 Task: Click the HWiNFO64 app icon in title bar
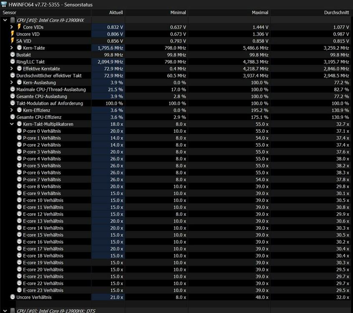pos(4,5)
